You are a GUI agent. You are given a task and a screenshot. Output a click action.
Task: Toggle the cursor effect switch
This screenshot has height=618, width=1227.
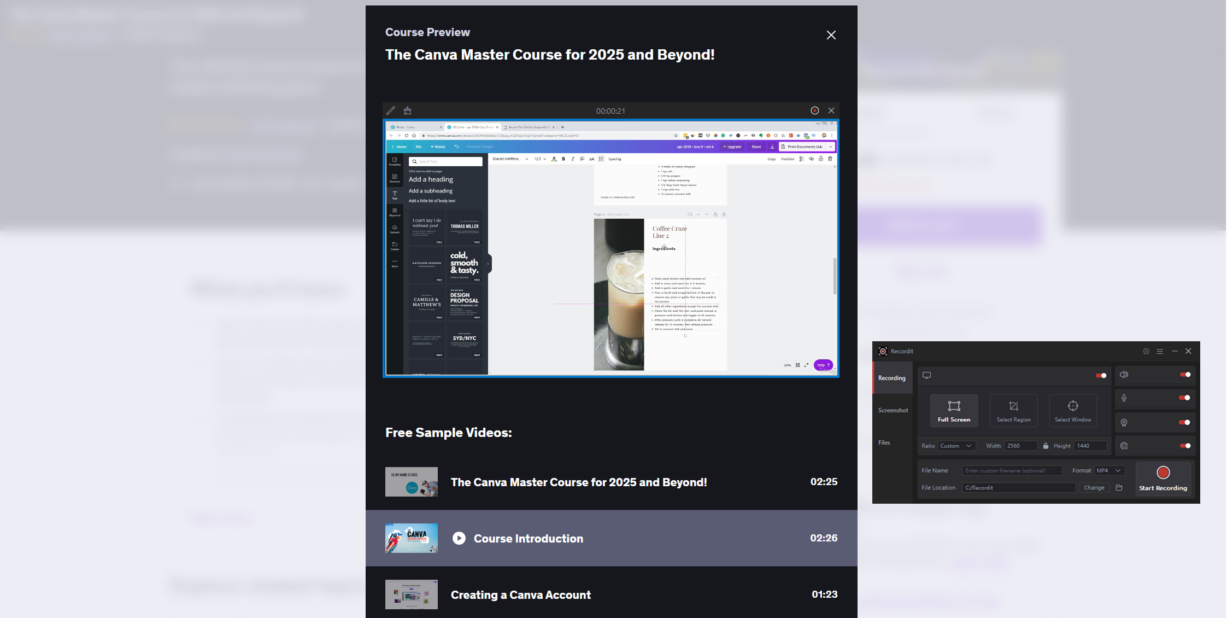pos(1185,446)
